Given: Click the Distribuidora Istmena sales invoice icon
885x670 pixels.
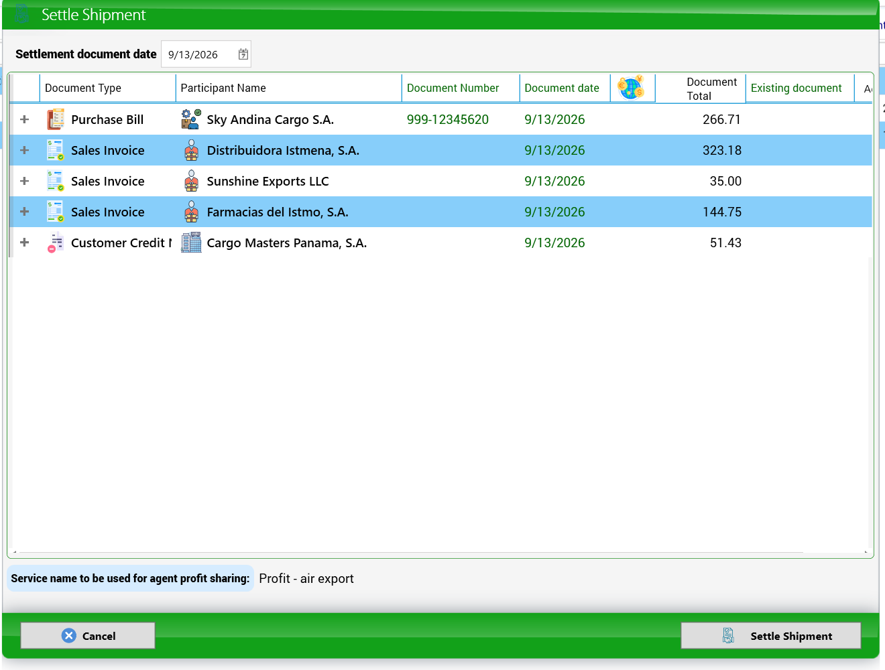Looking at the screenshot, I should pyautogui.click(x=56, y=150).
